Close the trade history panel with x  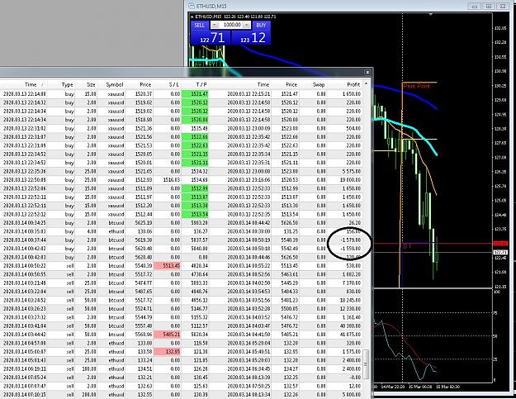point(367,72)
